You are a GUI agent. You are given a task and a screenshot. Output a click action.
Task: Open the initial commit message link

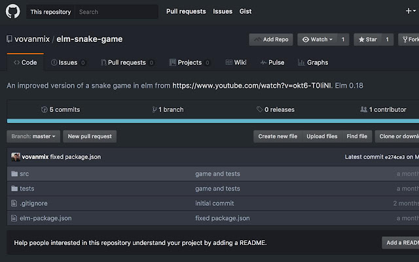coord(215,204)
